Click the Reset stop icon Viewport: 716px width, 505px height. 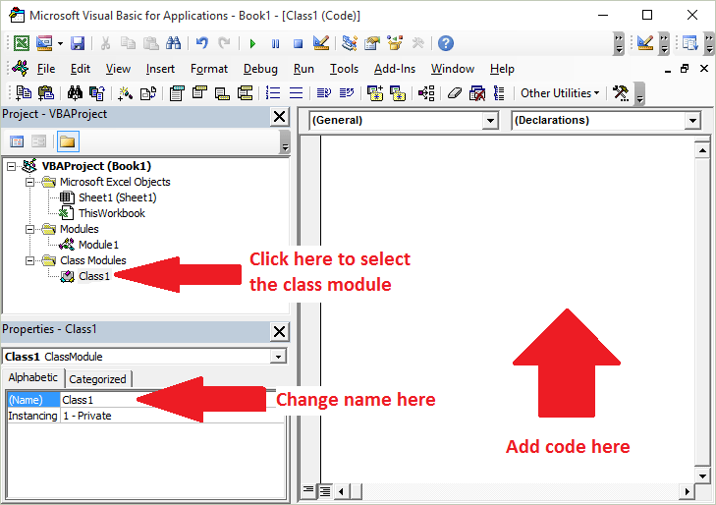click(299, 43)
